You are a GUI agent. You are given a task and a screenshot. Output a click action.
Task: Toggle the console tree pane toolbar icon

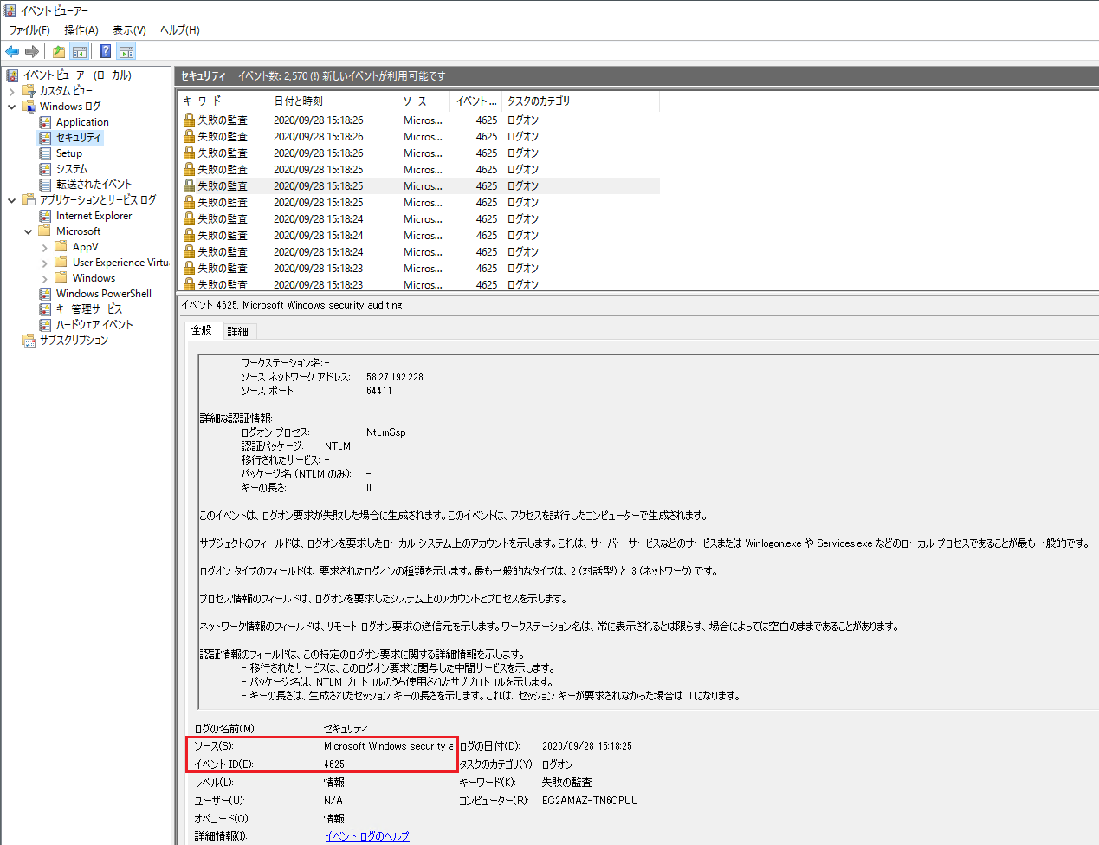tap(80, 51)
